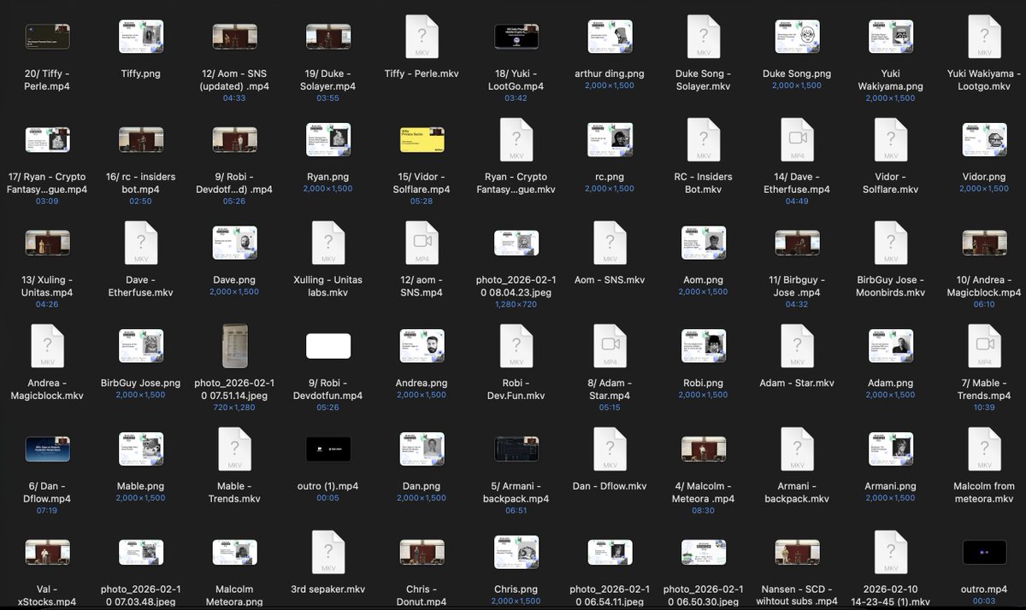Select photo_2026-02-10 08.04.23.jpeg thumbnail
Viewport: 1026px width, 610px height.
click(x=516, y=243)
